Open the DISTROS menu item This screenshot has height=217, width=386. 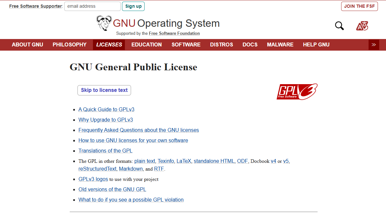pos(221,45)
